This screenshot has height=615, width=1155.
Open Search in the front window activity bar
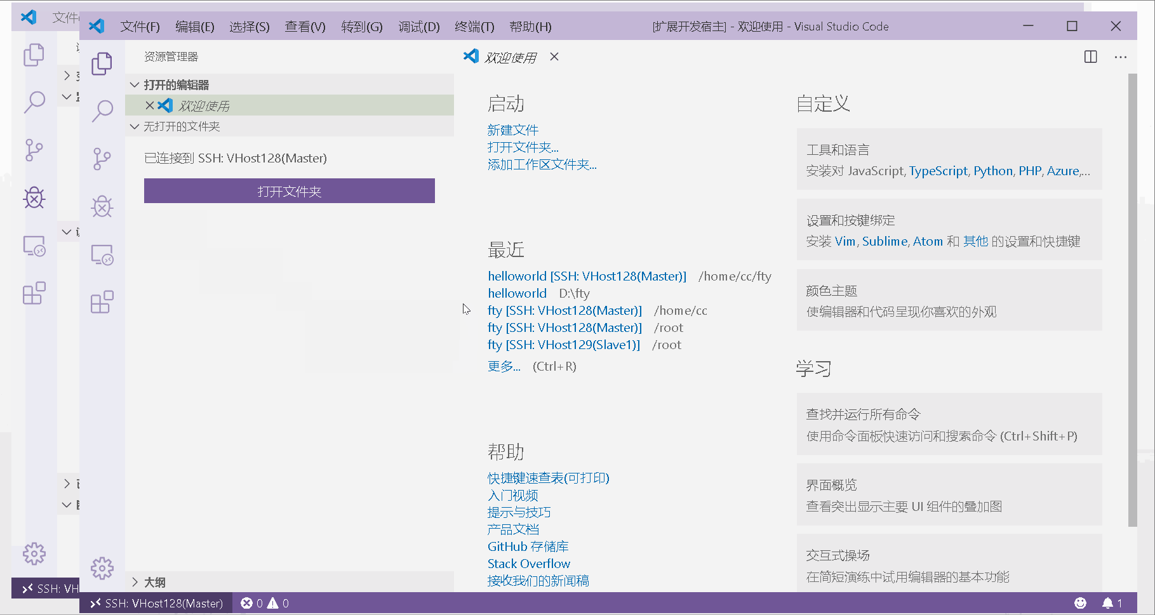pos(102,110)
